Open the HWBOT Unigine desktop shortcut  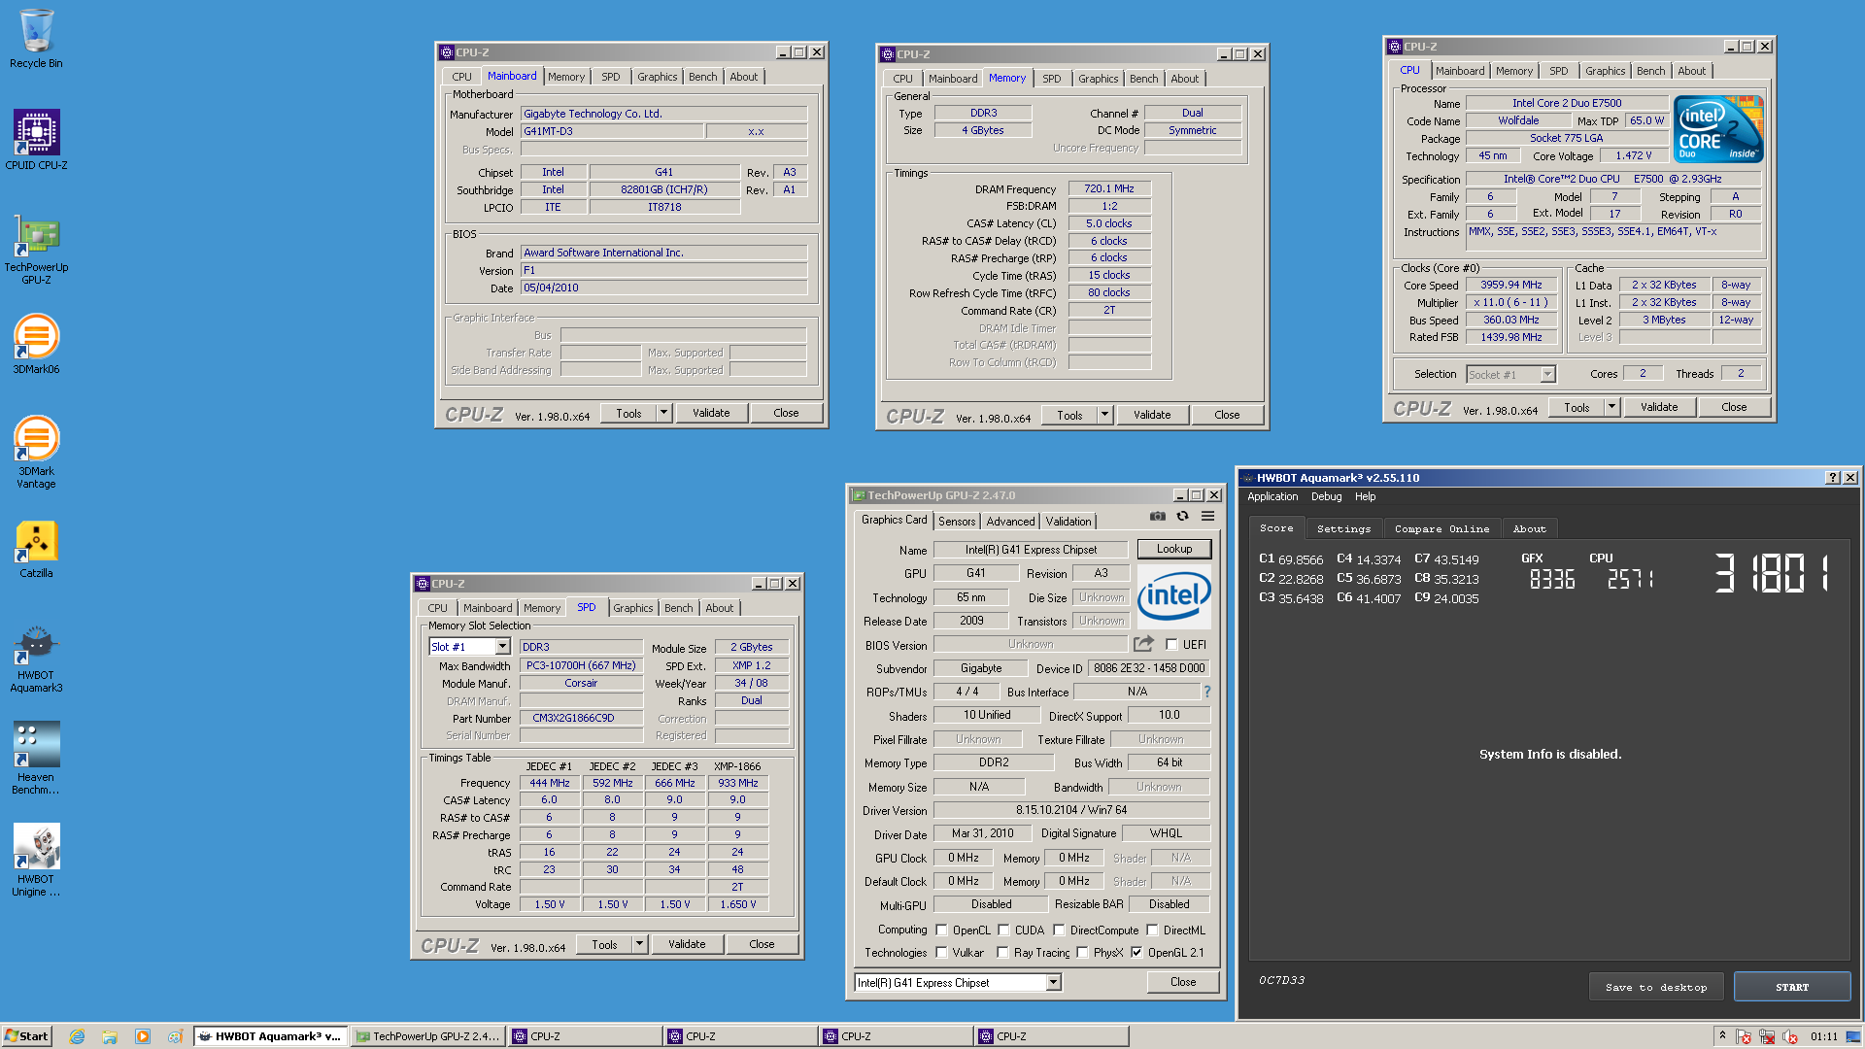[36, 860]
